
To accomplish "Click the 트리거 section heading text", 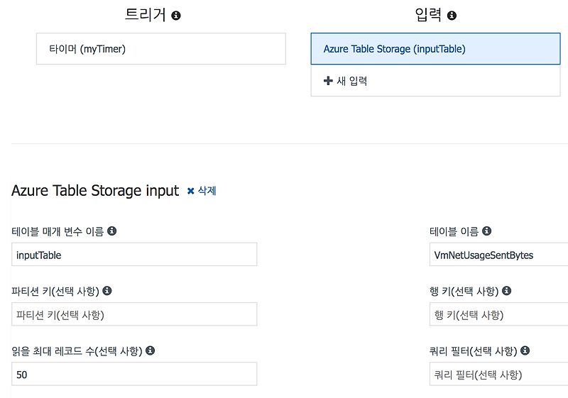I will pyautogui.click(x=146, y=15).
